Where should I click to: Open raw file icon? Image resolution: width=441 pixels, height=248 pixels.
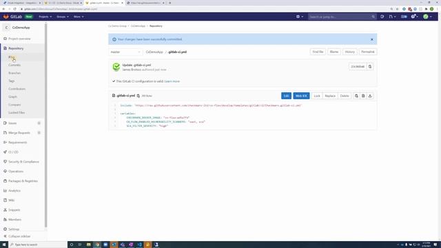pyautogui.click(x=363, y=96)
